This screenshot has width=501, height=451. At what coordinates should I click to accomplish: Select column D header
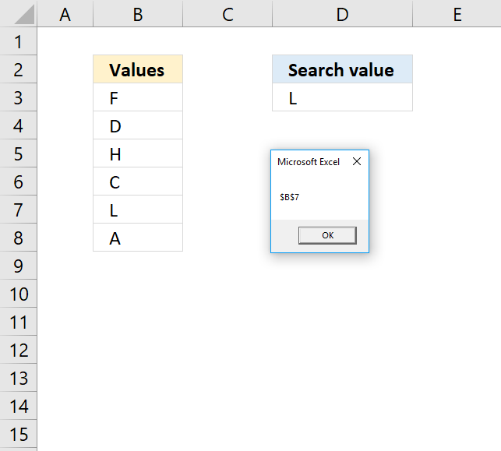341,14
